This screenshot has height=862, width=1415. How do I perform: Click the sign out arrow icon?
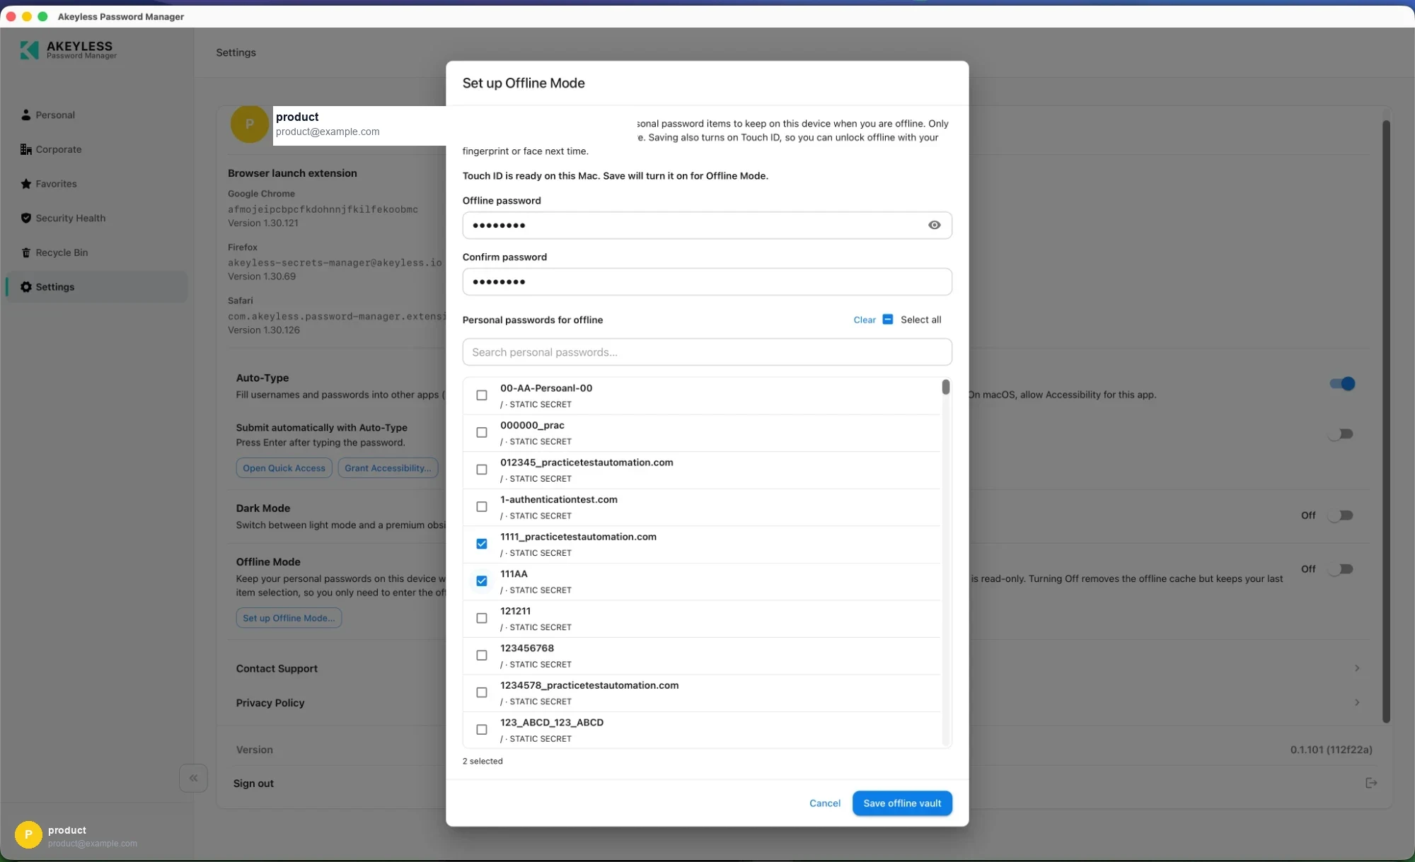1371,783
